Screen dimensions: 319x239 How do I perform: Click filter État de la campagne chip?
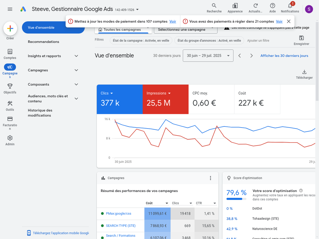(x=141, y=40)
